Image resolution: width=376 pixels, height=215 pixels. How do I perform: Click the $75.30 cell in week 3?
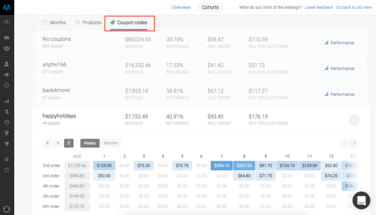pos(143,166)
